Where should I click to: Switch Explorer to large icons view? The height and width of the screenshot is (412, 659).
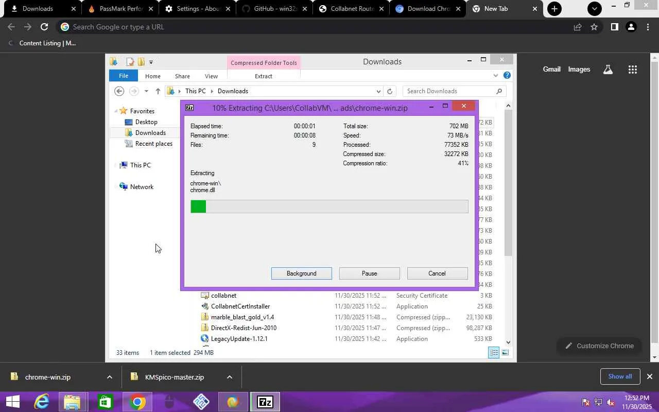tap(505, 353)
